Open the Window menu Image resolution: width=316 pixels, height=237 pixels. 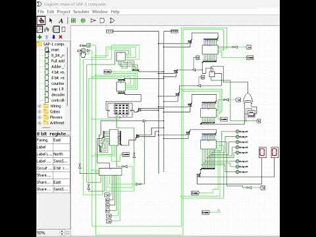click(100, 12)
